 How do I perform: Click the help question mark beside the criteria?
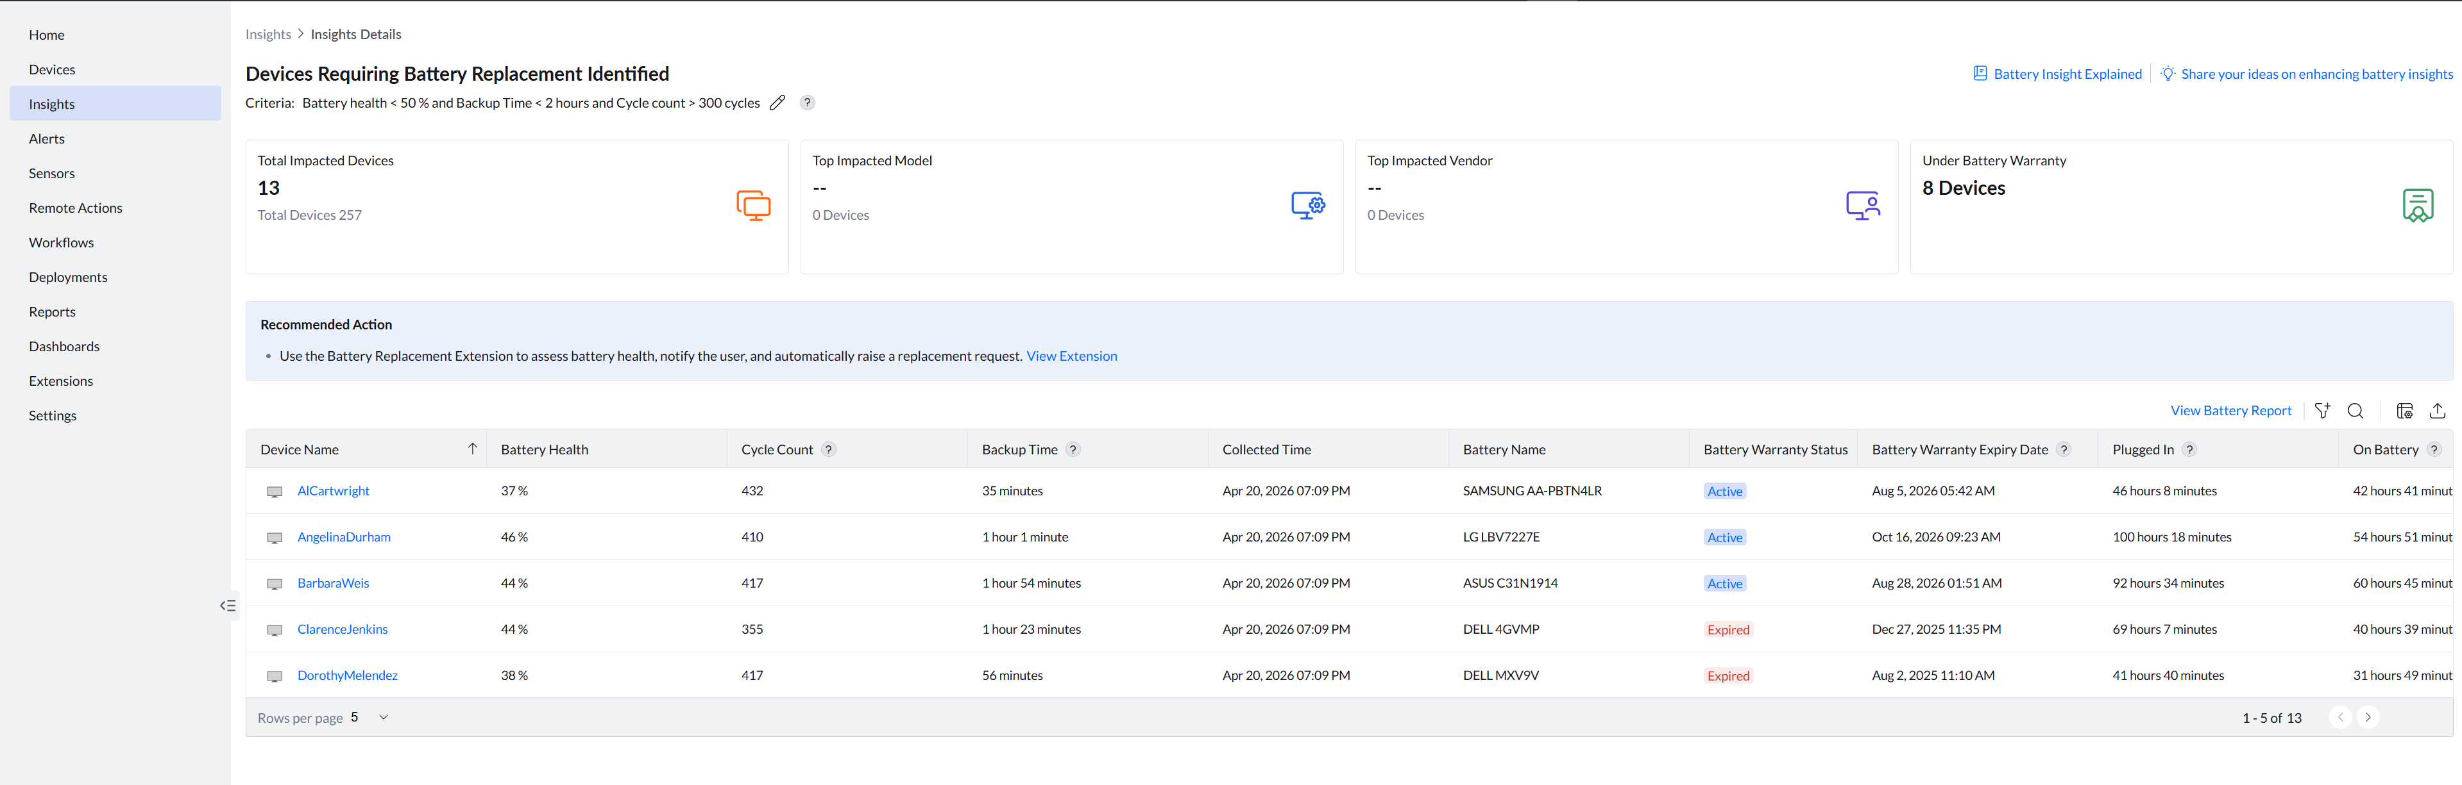tap(808, 102)
